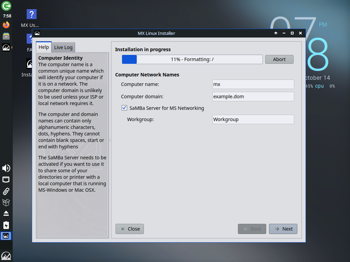Image resolution: width=350 pixels, height=262 pixels.
Task: Open the MX Updater box icon
Action: pyautogui.click(x=6, y=202)
